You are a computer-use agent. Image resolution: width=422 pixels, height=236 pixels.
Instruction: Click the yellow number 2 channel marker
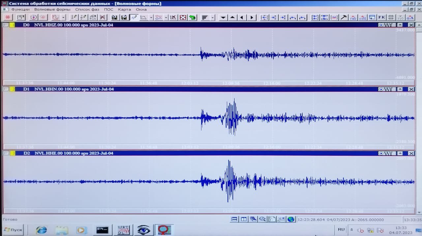[13, 89]
